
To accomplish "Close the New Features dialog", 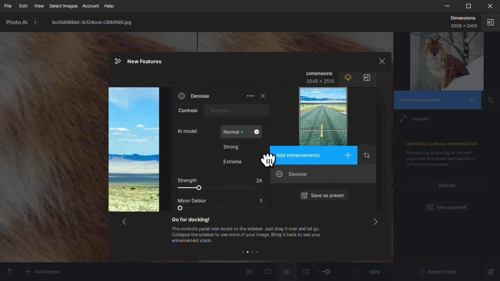I will tap(382, 61).
